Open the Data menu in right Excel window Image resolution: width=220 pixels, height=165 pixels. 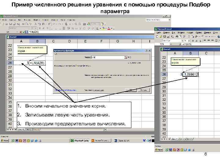207,33
